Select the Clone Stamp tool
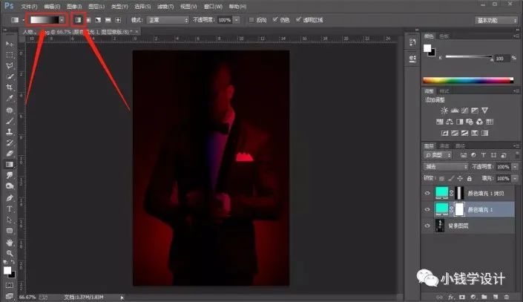The width and height of the screenshot is (523, 302). [x=10, y=131]
